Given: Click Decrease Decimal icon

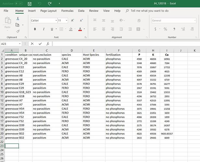Looking at the screenshot, I should tap(192, 29).
